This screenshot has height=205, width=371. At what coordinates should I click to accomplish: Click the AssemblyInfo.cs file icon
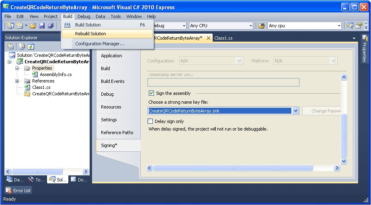[35, 74]
